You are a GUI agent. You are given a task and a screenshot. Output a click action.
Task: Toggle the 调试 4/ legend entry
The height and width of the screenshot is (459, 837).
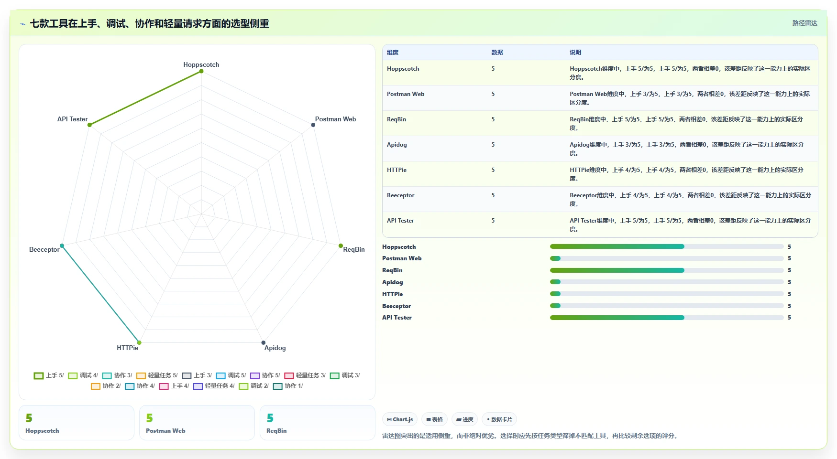click(83, 375)
